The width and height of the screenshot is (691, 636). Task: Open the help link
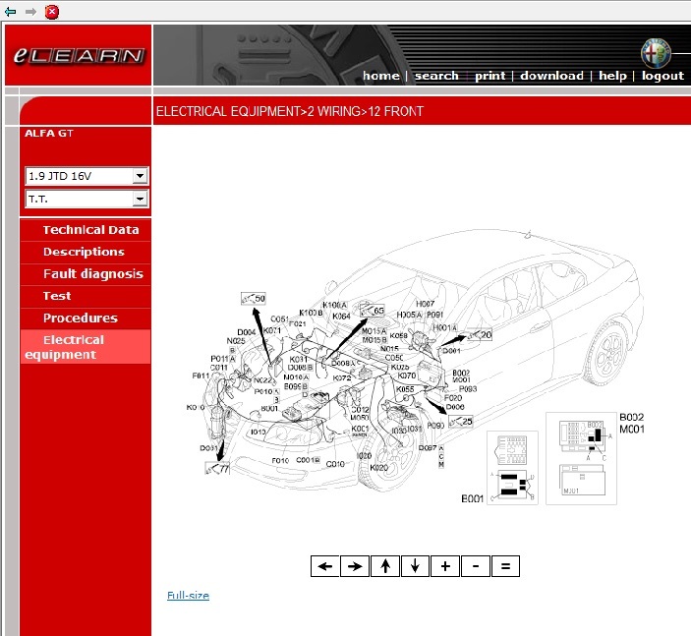coord(612,76)
